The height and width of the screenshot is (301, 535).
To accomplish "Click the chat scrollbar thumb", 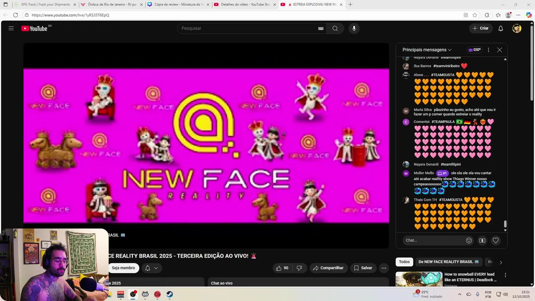I will click(x=505, y=224).
